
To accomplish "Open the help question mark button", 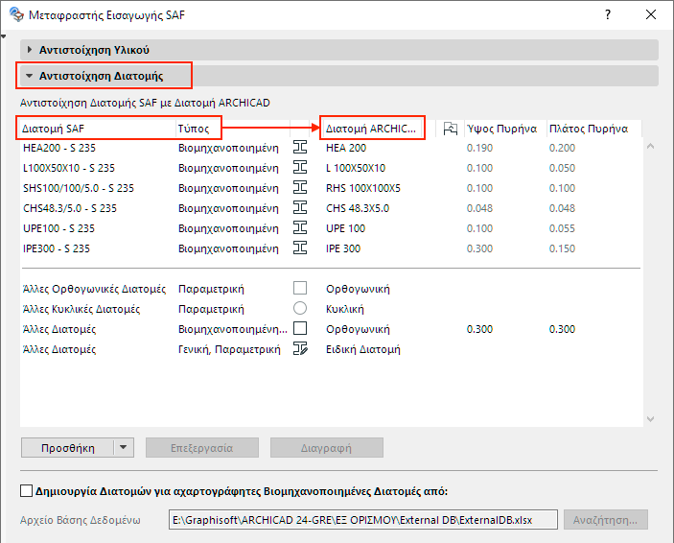I will 608,14.
